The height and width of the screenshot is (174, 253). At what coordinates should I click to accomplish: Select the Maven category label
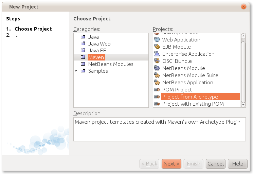(x=96, y=57)
